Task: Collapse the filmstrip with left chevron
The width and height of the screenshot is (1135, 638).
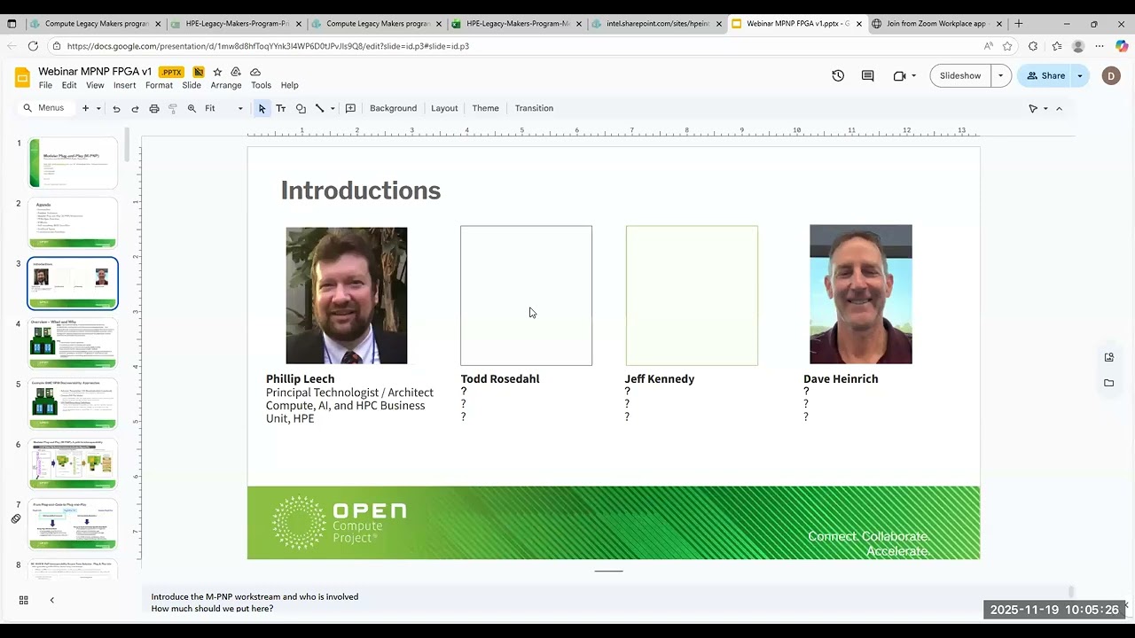Action: pyautogui.click(x=51, y=600)
